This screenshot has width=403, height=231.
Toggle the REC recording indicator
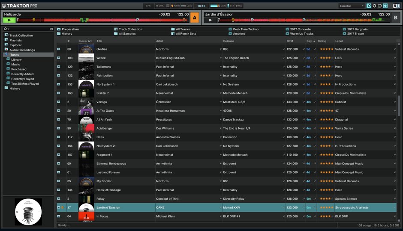click(239, 6)
